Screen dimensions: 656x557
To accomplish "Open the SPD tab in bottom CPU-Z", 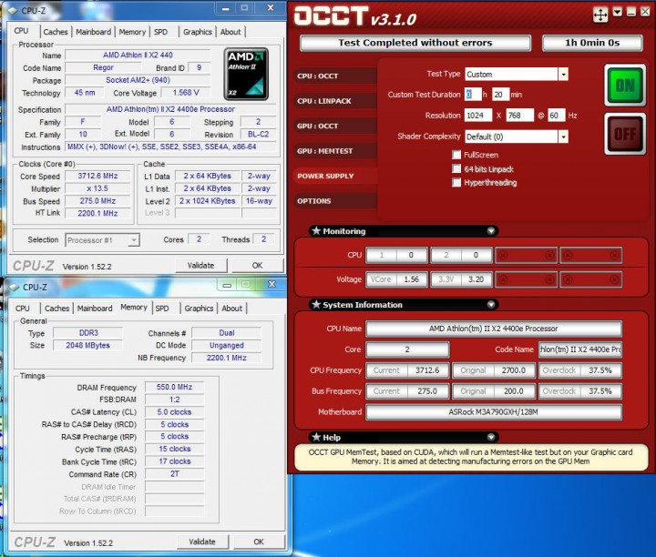I will (162, 309).
